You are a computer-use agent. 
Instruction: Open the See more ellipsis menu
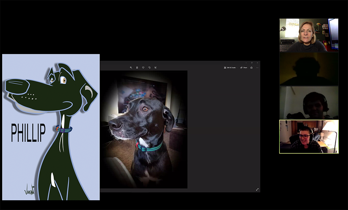pos(257,67)
